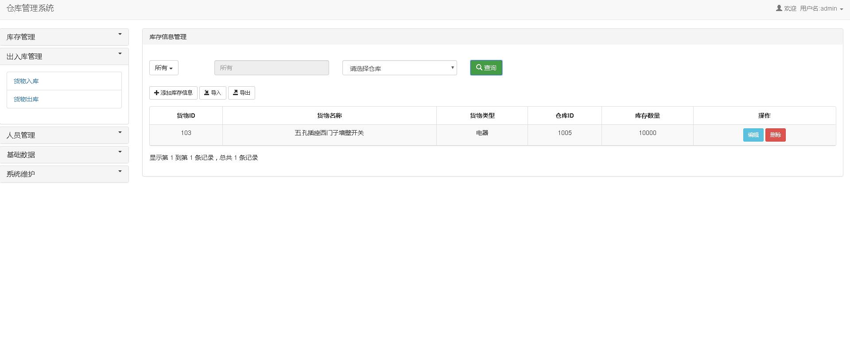
Task: Expand the 人员管理 sidebar section
Action: coord(64,135)
